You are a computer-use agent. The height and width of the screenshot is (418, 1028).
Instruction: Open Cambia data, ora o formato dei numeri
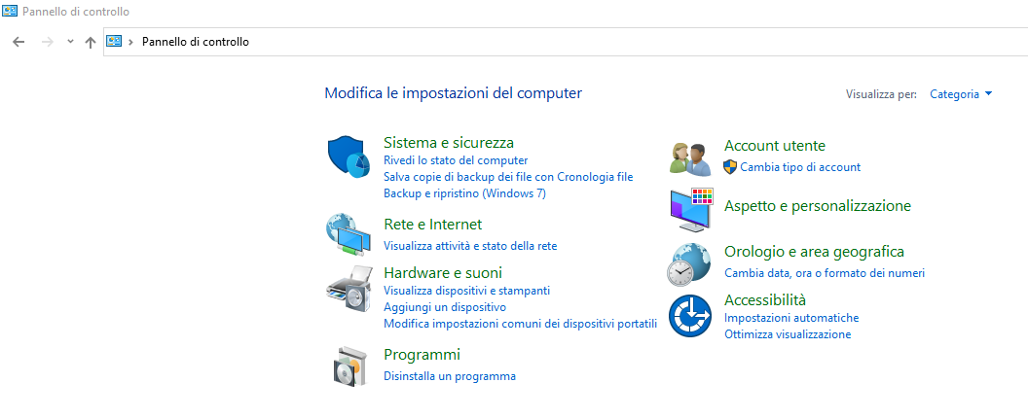825,272
